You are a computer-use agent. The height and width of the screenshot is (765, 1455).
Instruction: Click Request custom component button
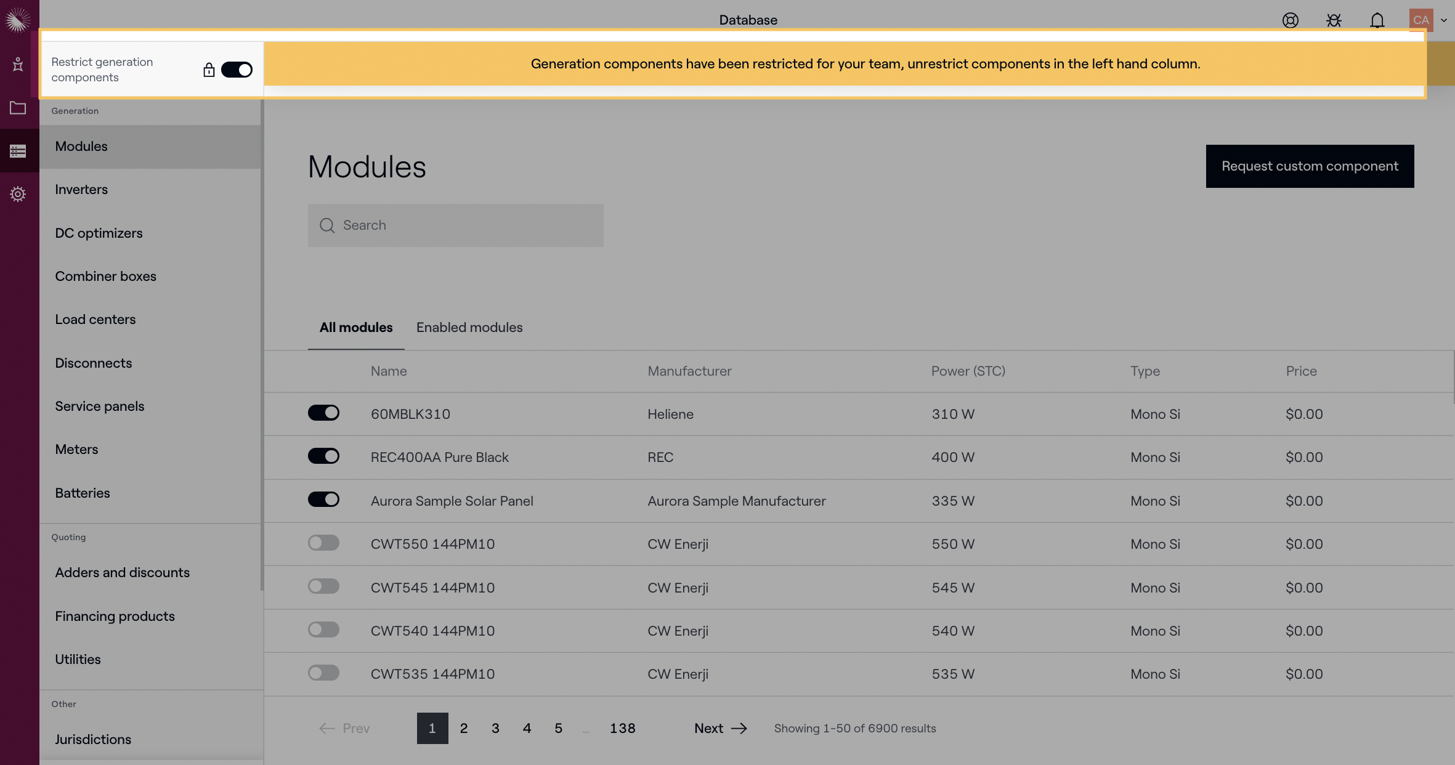1310,166
